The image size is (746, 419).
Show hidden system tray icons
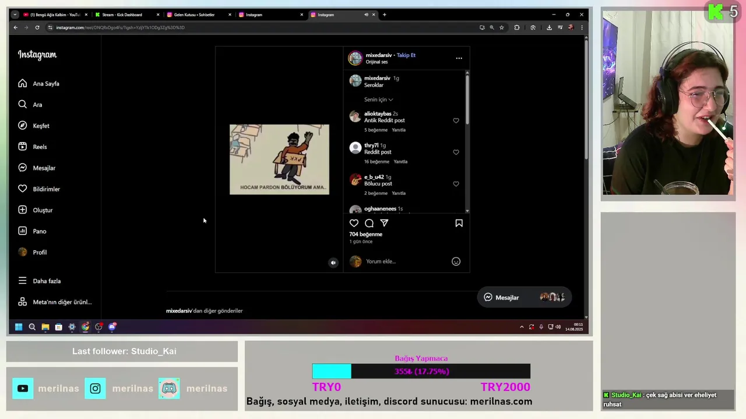tap(522, 327)
